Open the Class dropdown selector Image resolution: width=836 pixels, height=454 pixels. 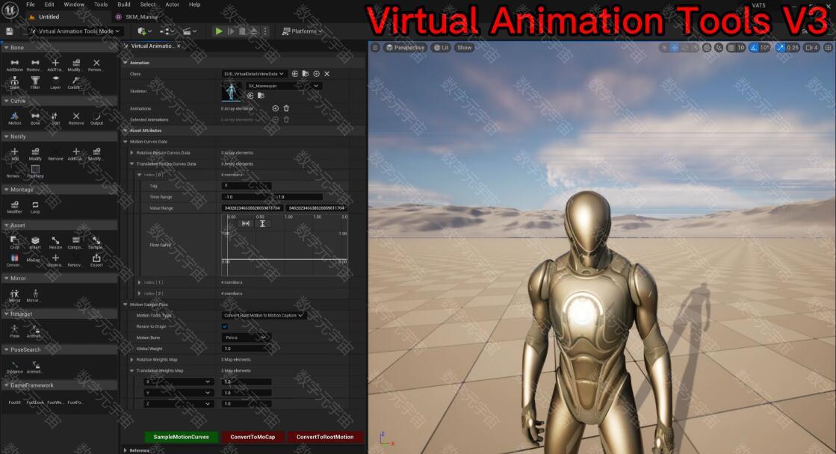point(254,73)
